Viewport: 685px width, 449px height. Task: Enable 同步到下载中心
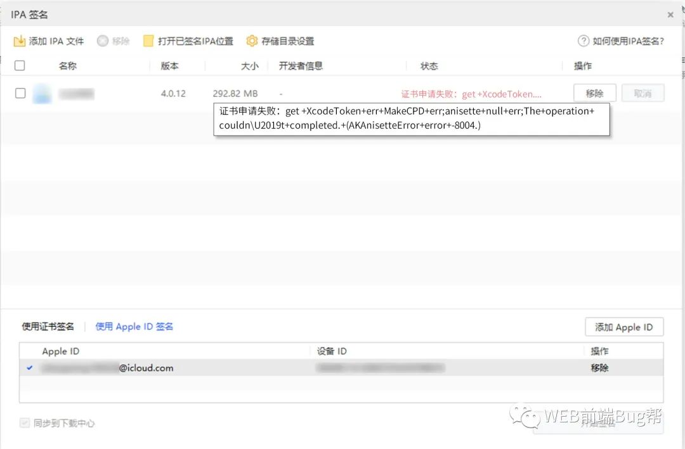[x=24, y=423]
